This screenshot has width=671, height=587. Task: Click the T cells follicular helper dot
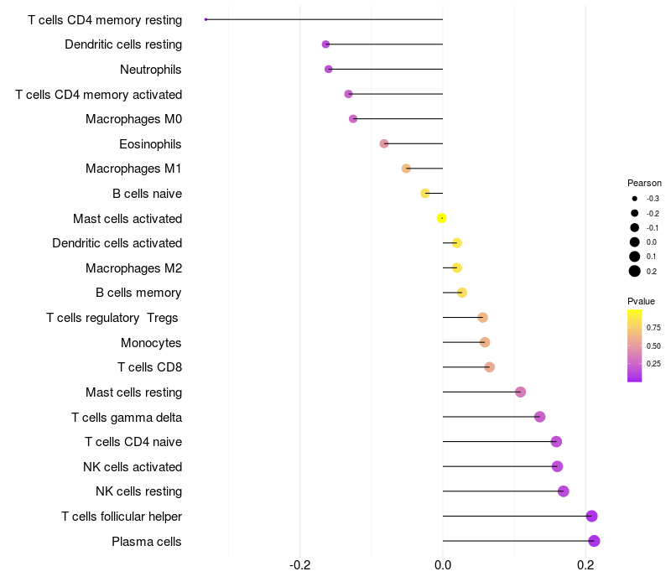(x=591, y=516)
